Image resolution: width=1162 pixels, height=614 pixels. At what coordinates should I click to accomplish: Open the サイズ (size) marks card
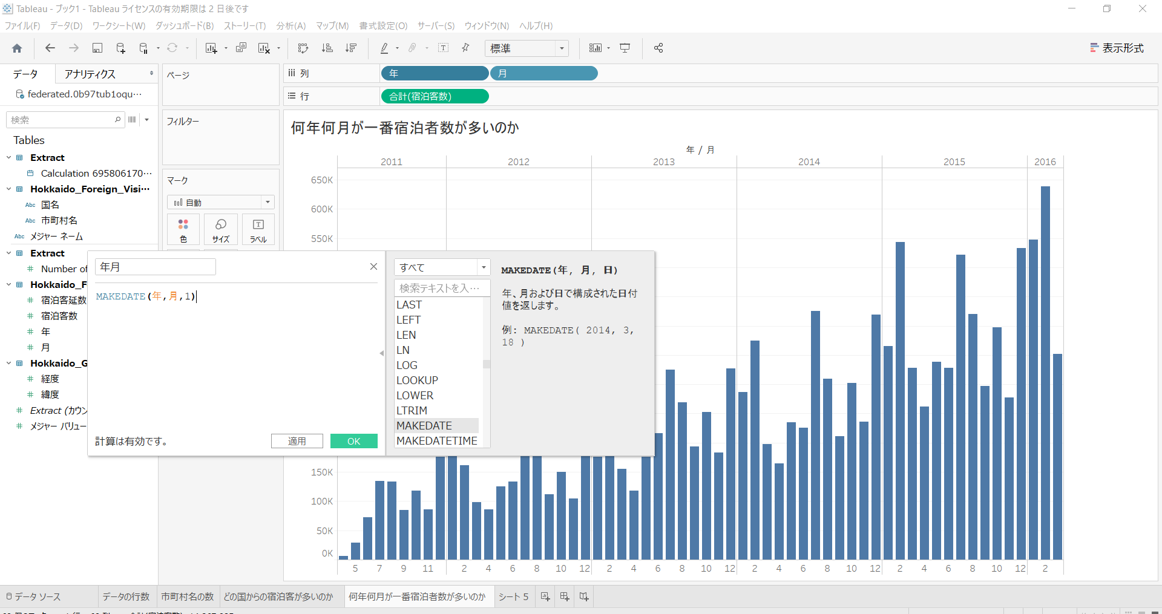(221, 230)
